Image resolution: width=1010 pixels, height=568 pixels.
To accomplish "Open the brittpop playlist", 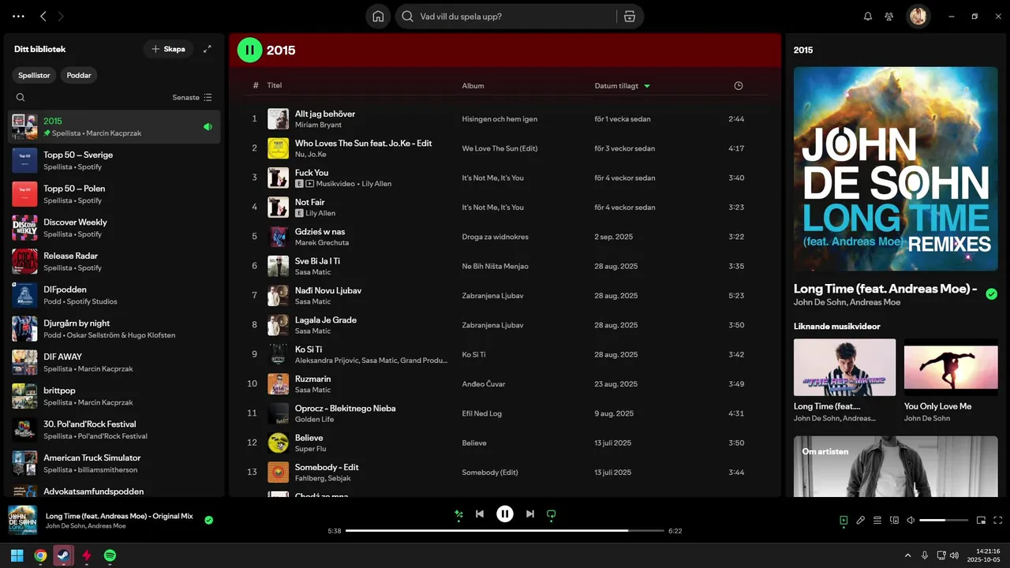I will (114, 396).
